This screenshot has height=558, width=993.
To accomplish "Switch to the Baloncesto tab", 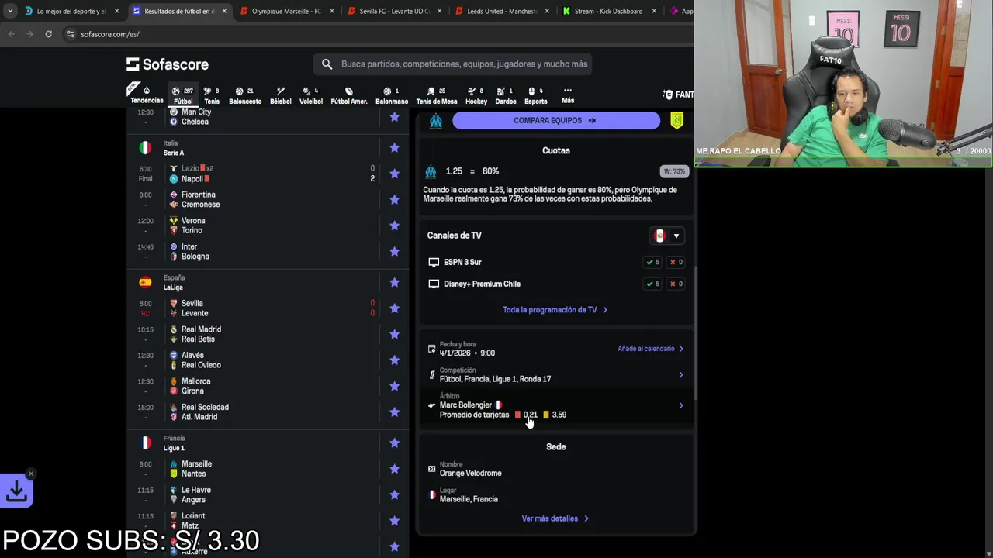I will (245, 95).
